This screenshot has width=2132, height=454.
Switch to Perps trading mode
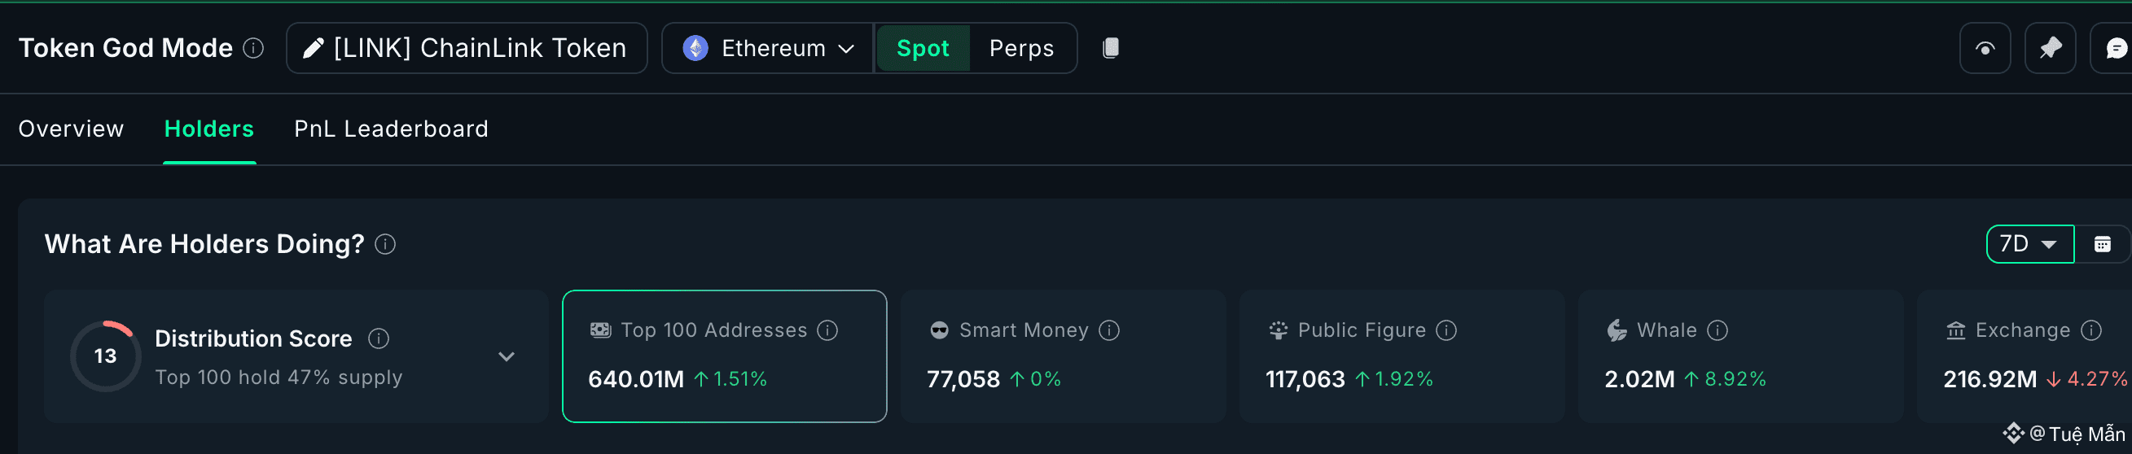click(1021, 48)
